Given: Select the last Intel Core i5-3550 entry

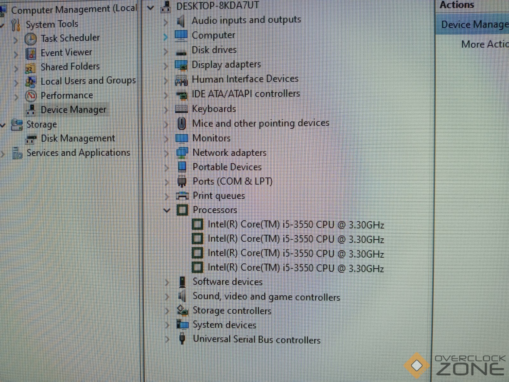Looking at the screenshot, I should (x=296, y=268).
